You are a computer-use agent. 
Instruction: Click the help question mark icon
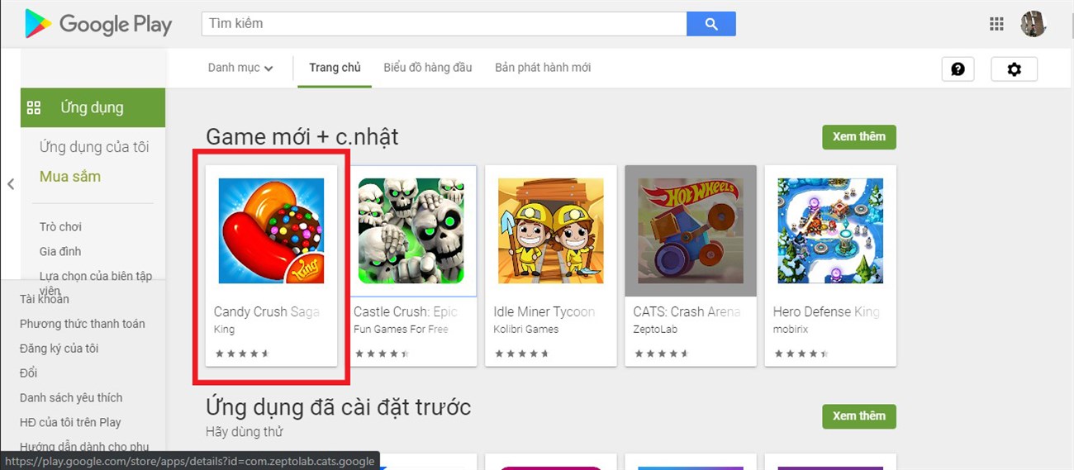pyautogui.click(x=958, y=69)
